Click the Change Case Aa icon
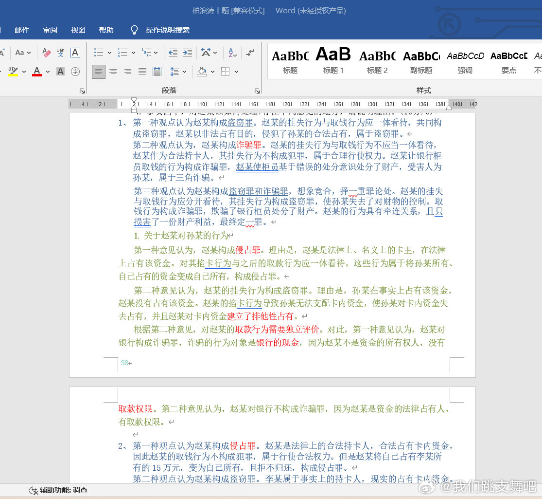 (20, 53)
